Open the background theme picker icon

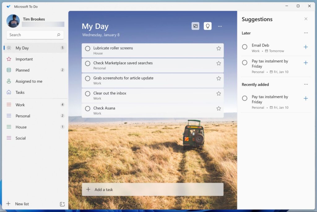click(x=195, y=26)
